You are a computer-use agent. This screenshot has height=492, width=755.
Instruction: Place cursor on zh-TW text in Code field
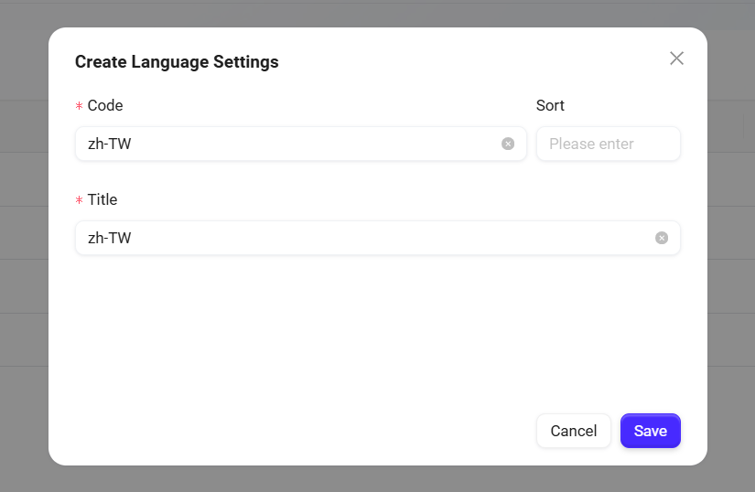[110, 144]
